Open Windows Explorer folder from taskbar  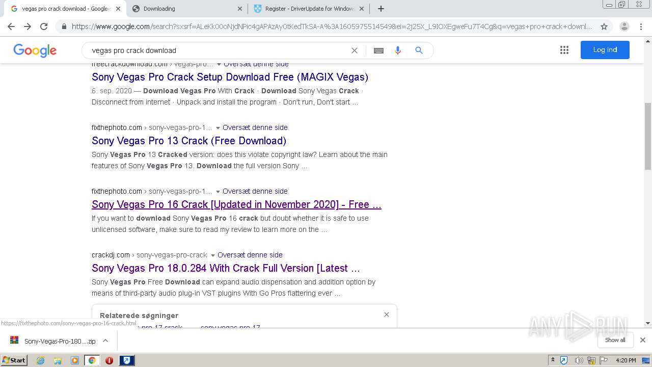click(x=58, y=360)
